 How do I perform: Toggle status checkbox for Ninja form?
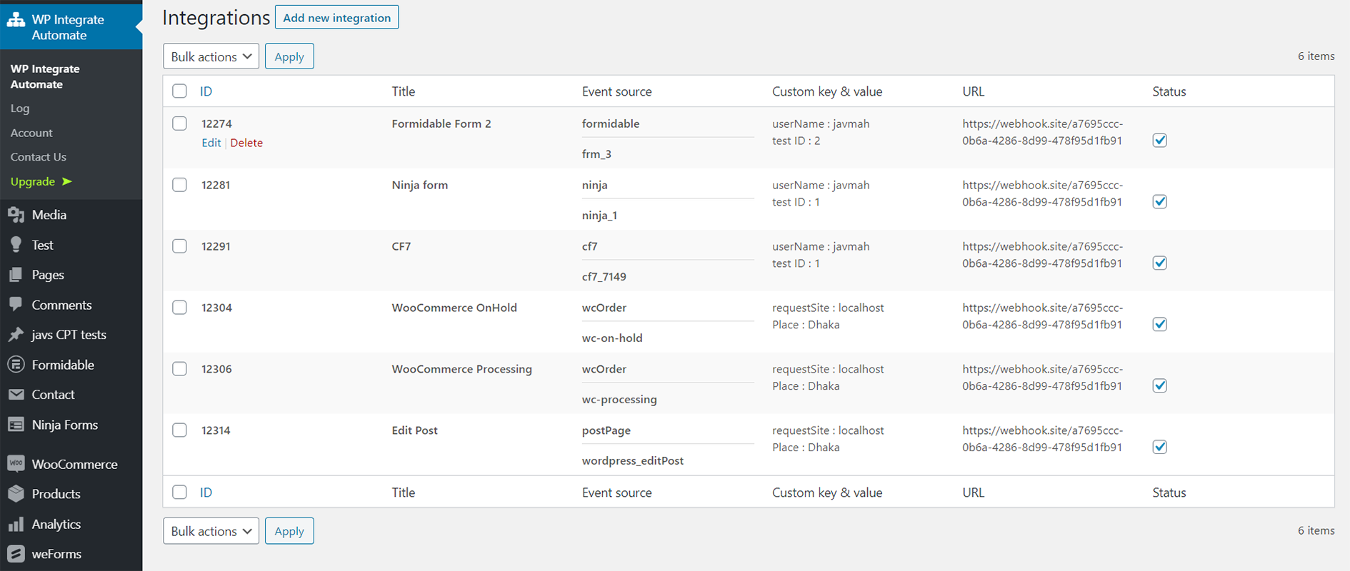coord(1160,202)
